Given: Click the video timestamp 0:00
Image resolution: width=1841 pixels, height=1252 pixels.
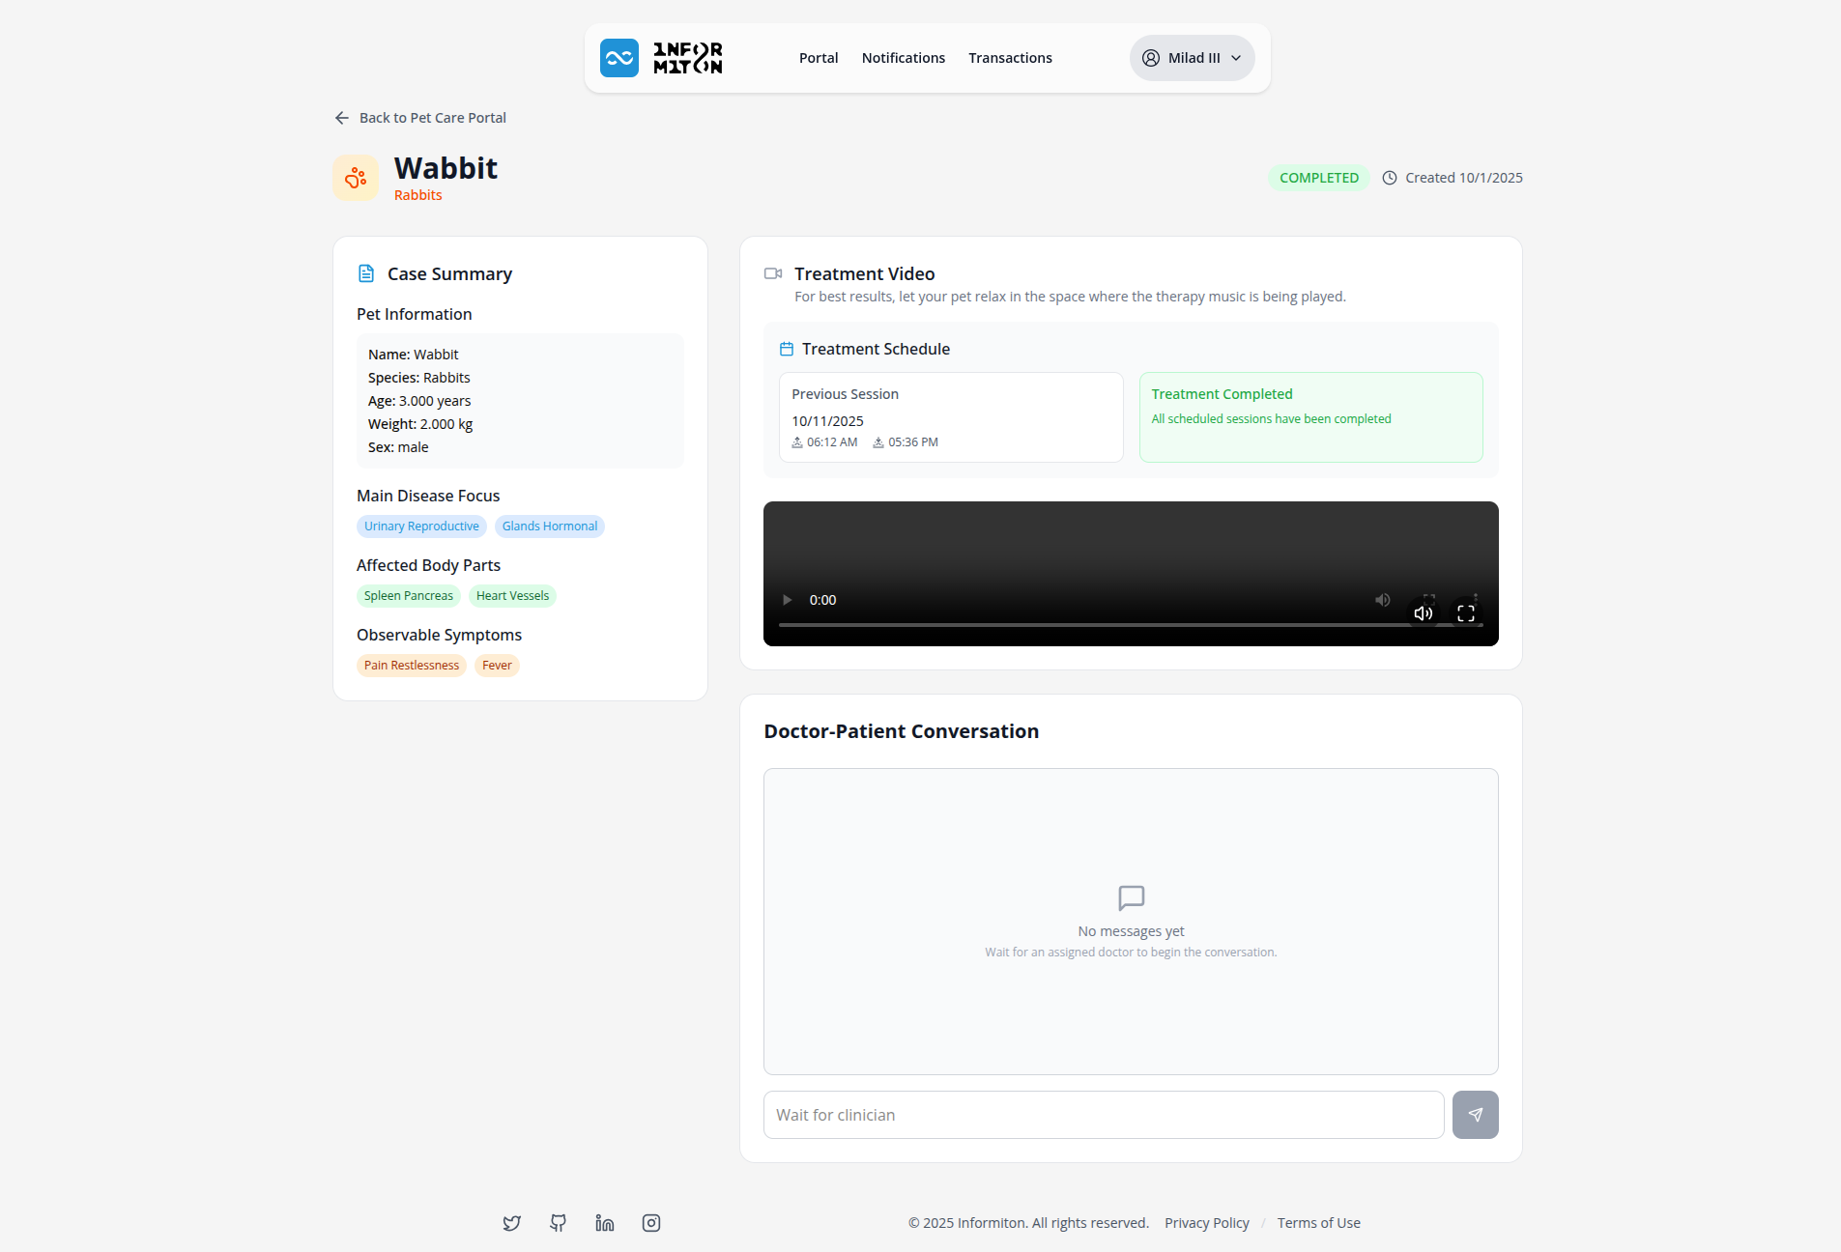Looking at the screenshot, I should 822,600.
